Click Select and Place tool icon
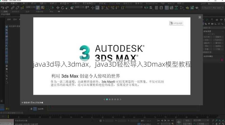 72,8
